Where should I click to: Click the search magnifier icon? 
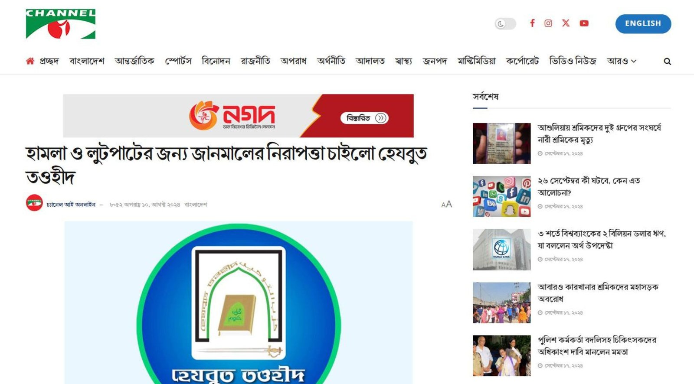[667, 62]
